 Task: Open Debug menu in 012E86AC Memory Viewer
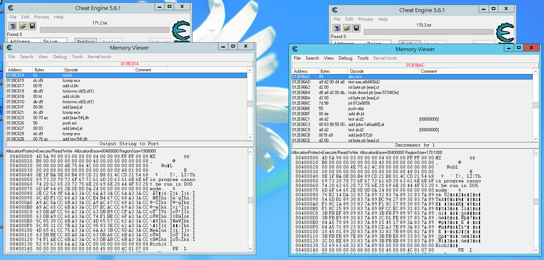tap(345, 58)
